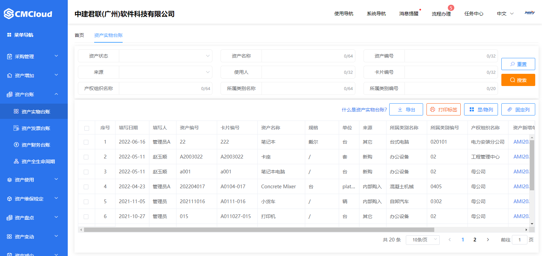Click the 显/隐列 button
The height and width of the screenshot is (256, 542).
tap(481, 109)
